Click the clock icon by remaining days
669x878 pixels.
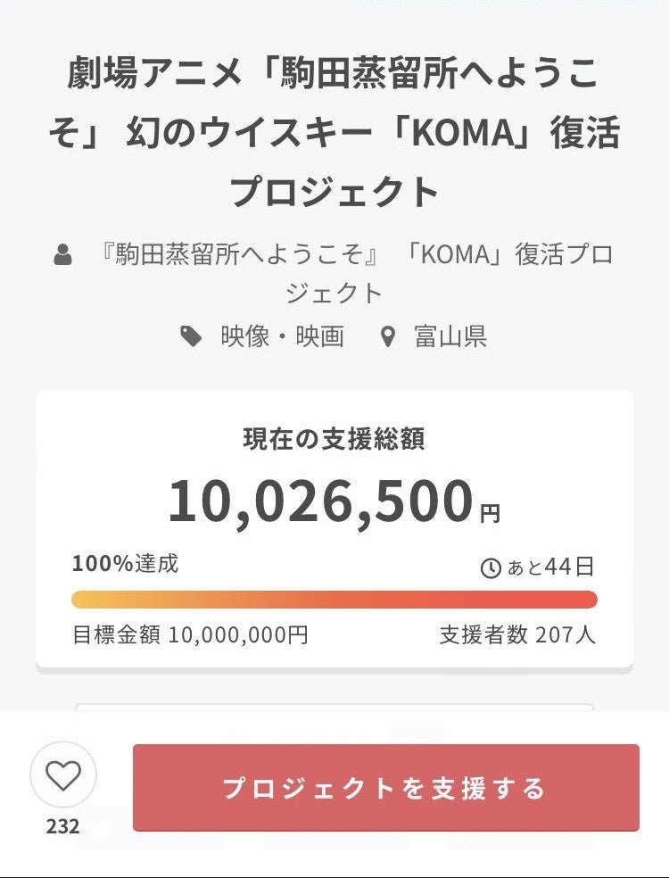pos(491,567)
